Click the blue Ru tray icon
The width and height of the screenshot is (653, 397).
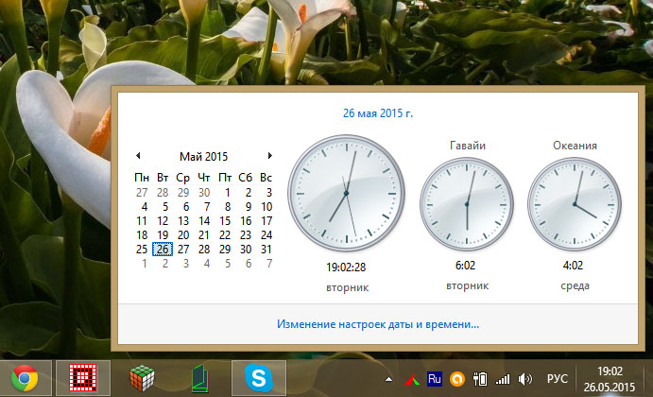coord(435,379)
